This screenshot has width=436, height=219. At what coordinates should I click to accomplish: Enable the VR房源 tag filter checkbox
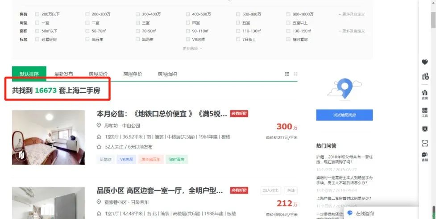pyautogui.click(x=188, y=40)
